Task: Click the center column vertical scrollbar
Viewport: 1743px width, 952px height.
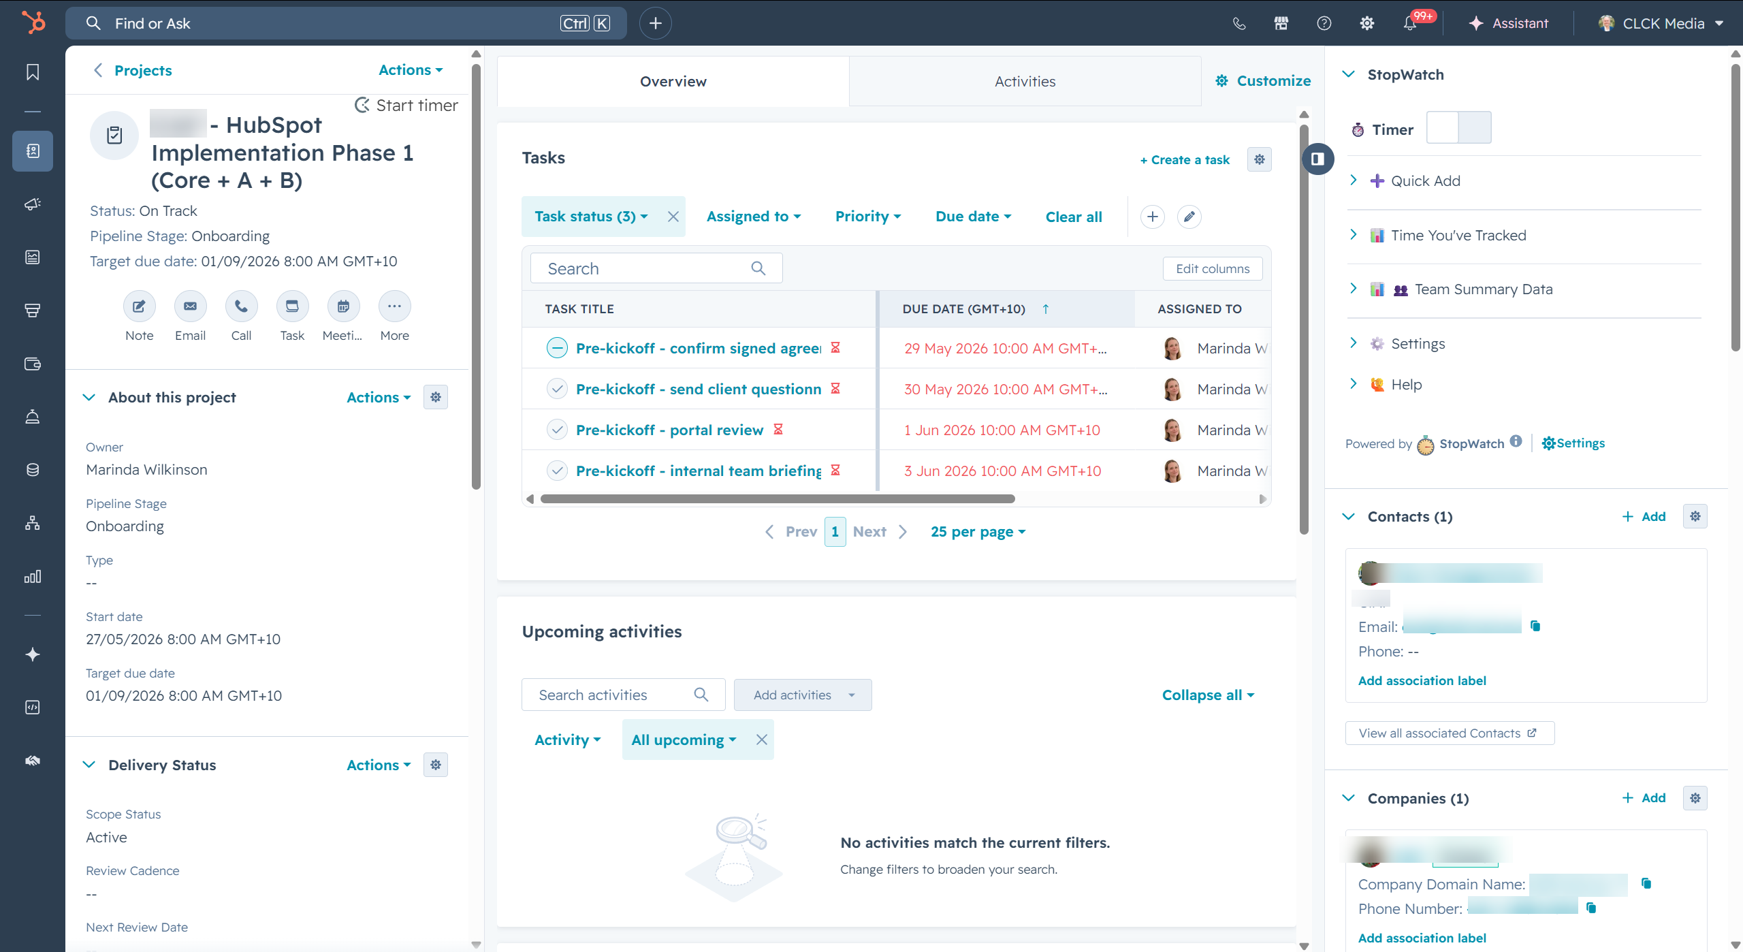Action: pyautogui.click(x=1304, y=330)
